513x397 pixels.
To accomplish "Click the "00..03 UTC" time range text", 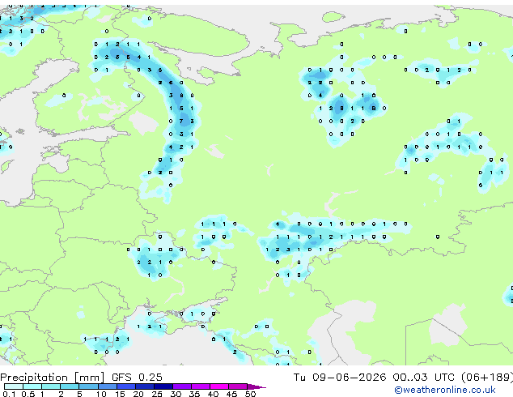I will [x=424, y=378].
